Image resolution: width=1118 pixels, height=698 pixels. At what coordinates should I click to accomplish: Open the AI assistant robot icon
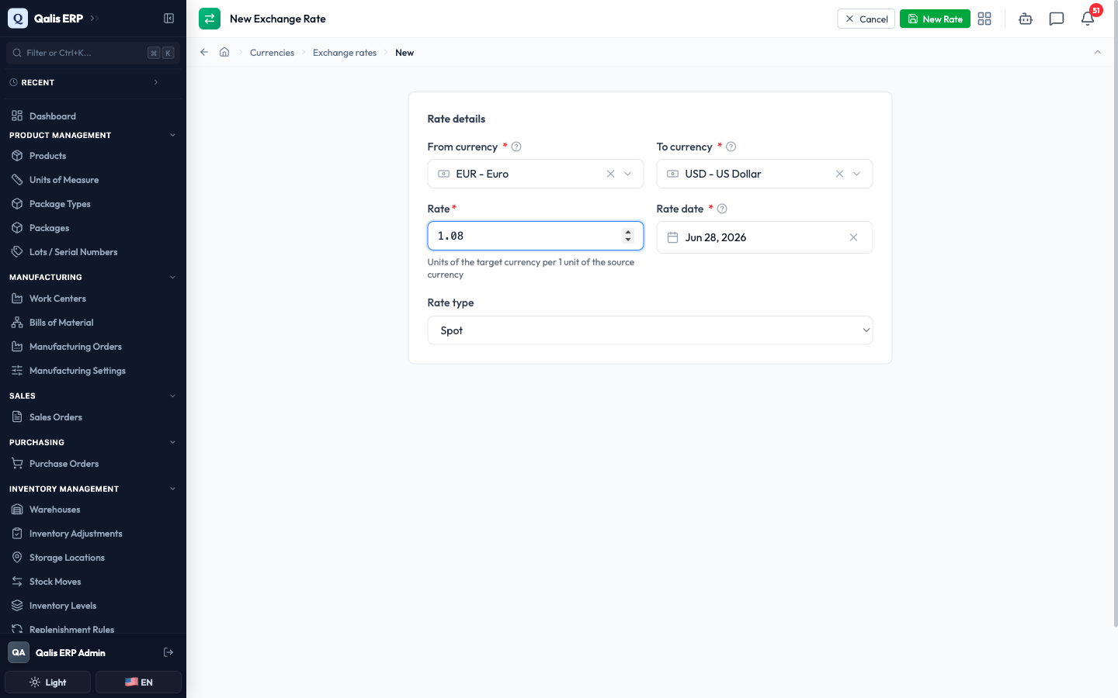tap(1026, 19)
